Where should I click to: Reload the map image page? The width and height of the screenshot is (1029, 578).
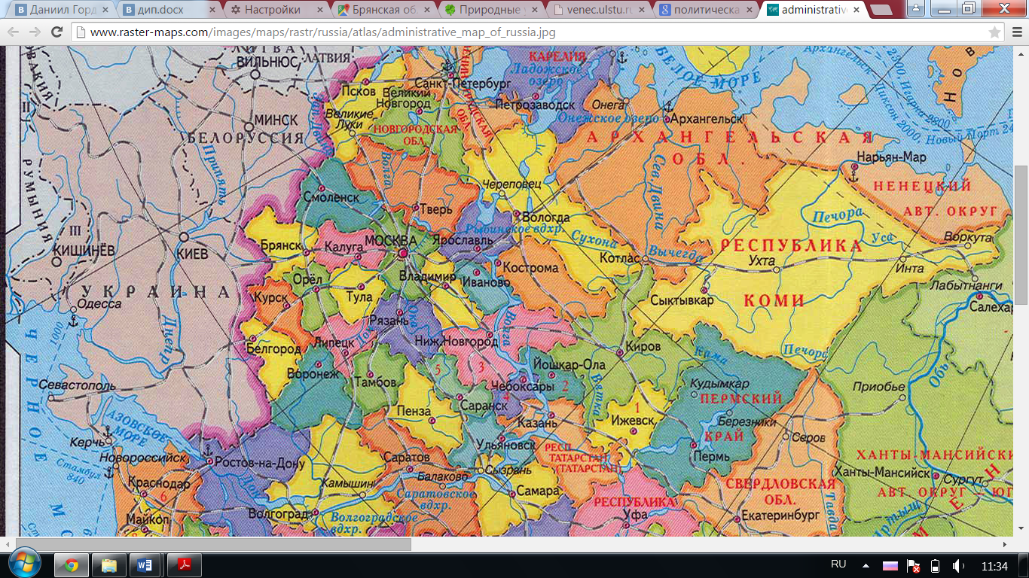[x=56, y=32]
